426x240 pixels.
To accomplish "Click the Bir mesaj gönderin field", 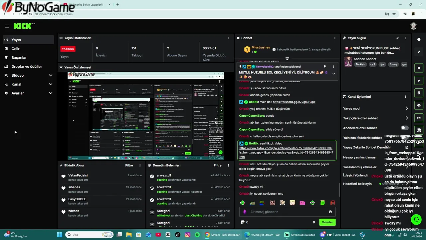I will (287, 212).
